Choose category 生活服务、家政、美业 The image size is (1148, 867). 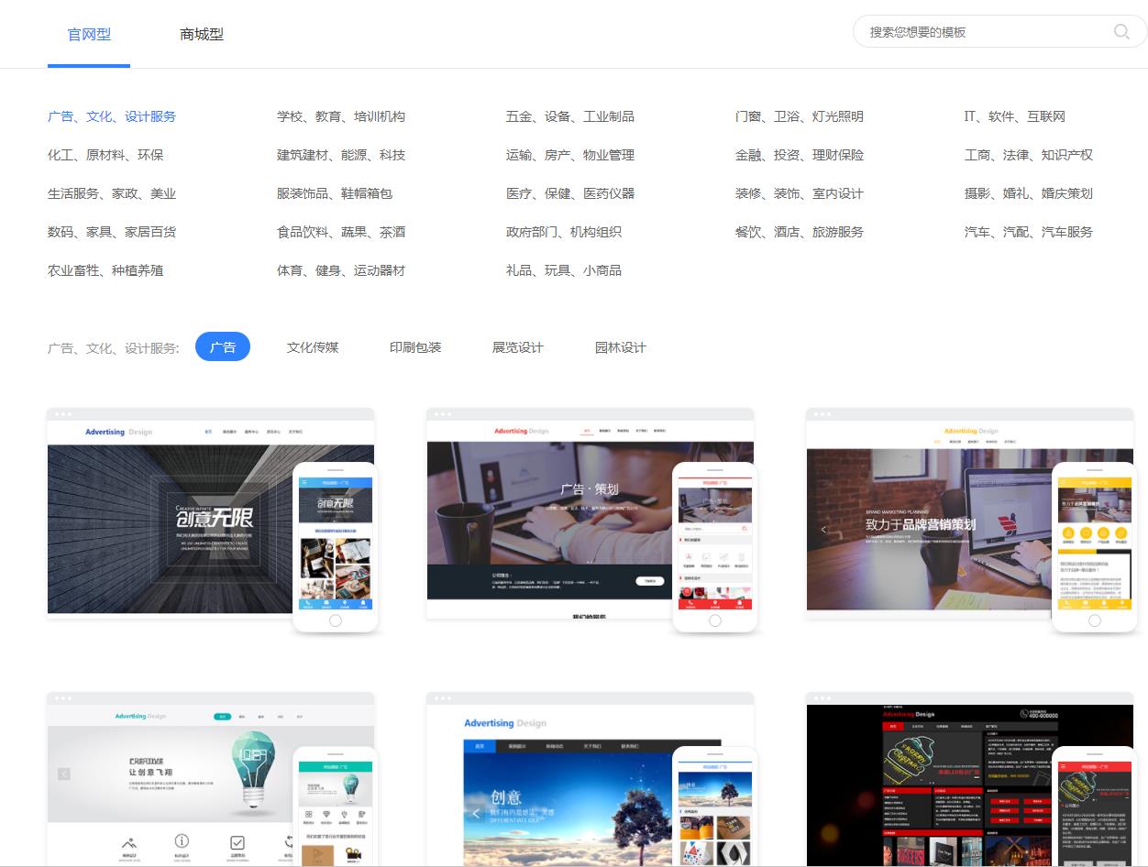coord(112,193)
